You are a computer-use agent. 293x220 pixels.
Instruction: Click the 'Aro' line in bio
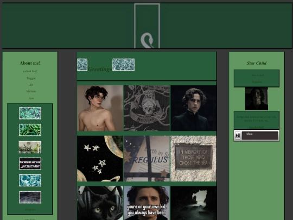31,98
